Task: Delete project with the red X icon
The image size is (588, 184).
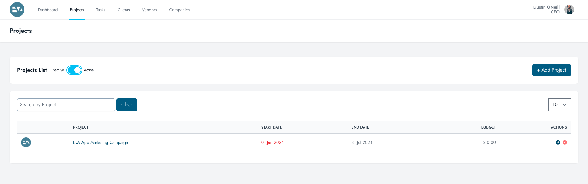Action: tap(565, 142)
